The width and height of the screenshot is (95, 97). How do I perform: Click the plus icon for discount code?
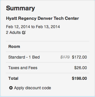(x=11, y=88)
